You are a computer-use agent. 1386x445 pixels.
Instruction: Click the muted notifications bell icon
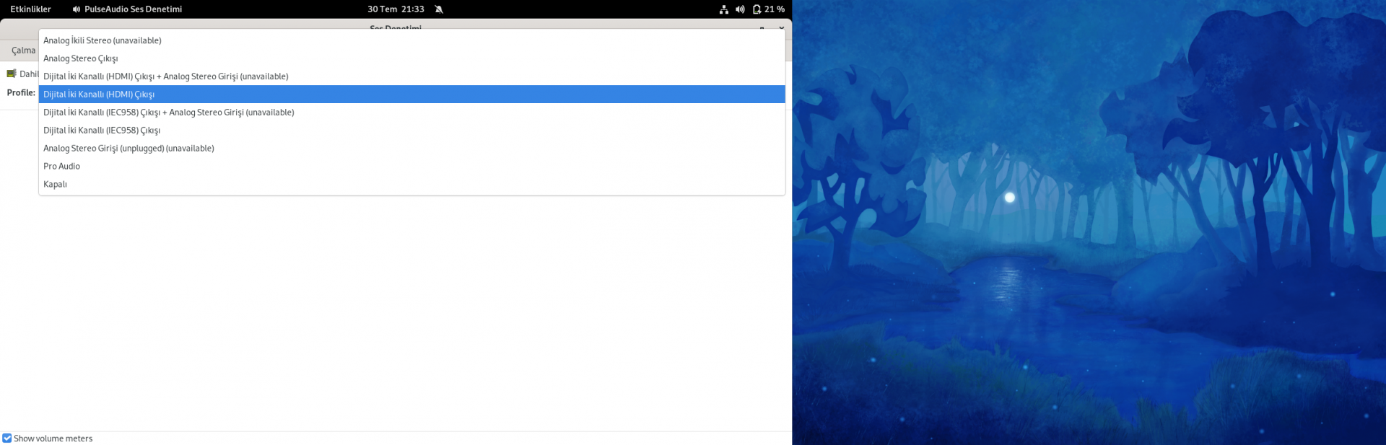[x=439, y=9]
